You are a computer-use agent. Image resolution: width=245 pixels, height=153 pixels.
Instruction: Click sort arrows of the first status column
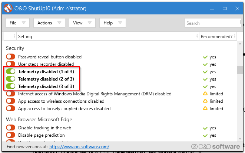click(14, 36)
